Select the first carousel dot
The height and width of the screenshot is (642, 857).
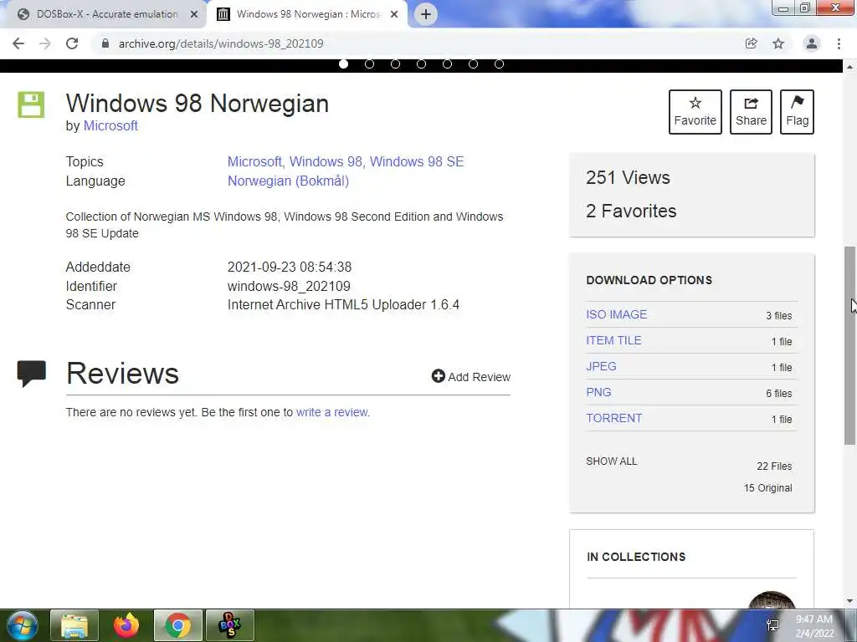coord(343,64)
